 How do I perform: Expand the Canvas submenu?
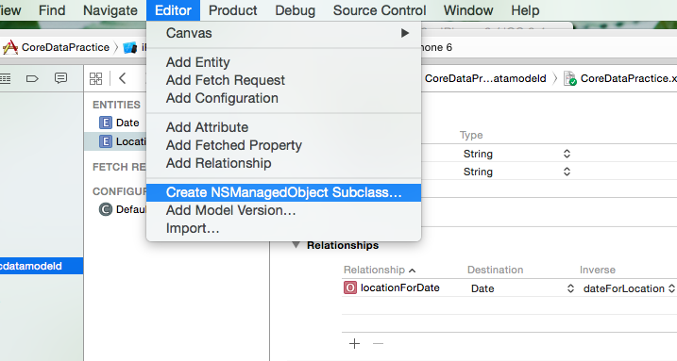pos(283,33)
